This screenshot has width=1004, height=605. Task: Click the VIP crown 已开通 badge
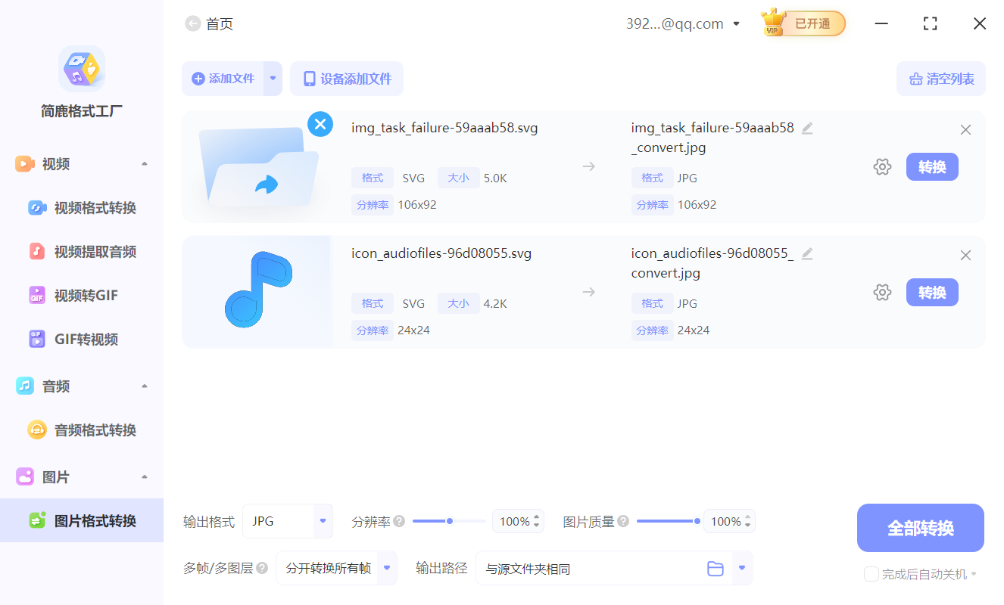[x=803, y=23]
